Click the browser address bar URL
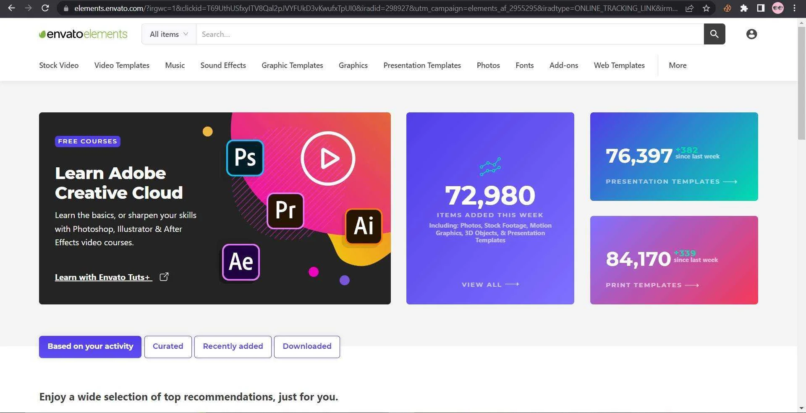 [376, 8]
